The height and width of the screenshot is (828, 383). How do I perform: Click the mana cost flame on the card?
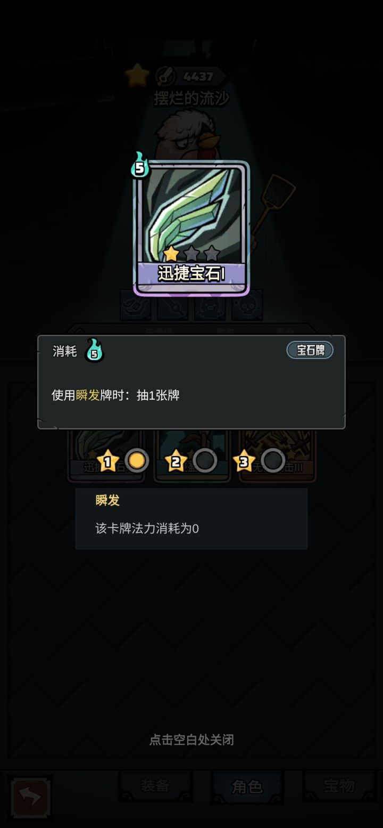(x=139, y=166)
